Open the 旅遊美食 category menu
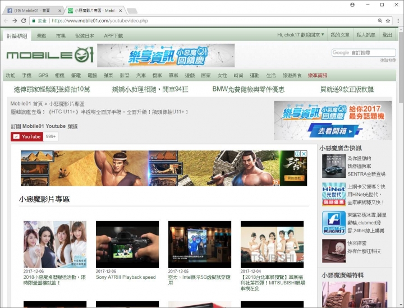This screenshot has width=404, height=308. (292, 75)
